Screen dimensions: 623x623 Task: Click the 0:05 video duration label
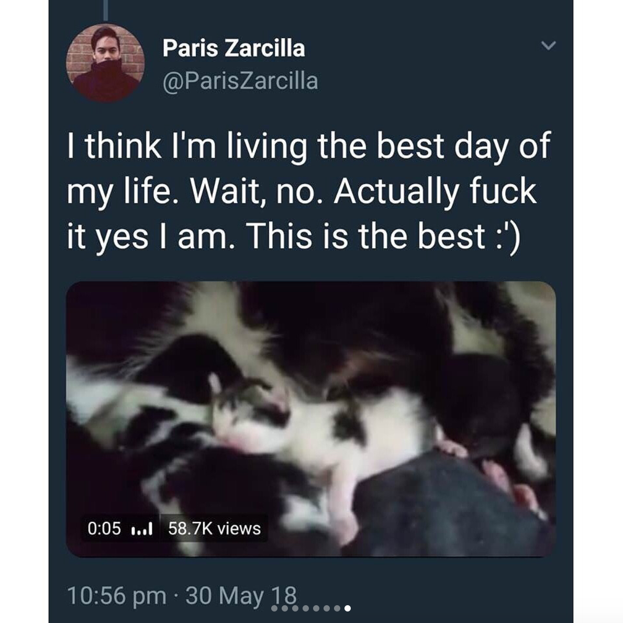click(x=104, y=529)
